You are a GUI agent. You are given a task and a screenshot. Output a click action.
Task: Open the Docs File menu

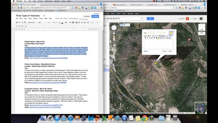pyautogui.click(x=17, y=18)
